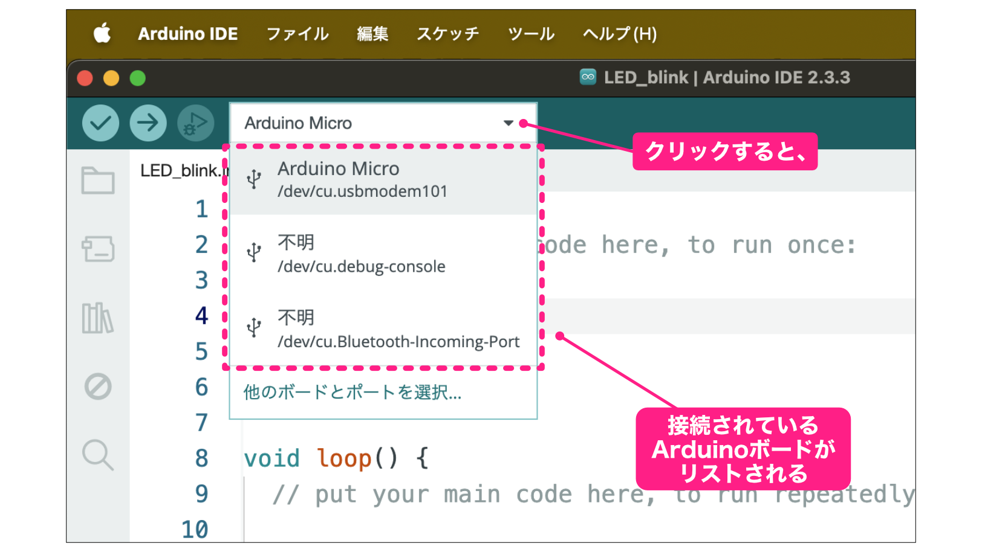Select port /dev/cu.Bluetooth-Incoming-Port
982x552 pixels.
pos(383,329)
